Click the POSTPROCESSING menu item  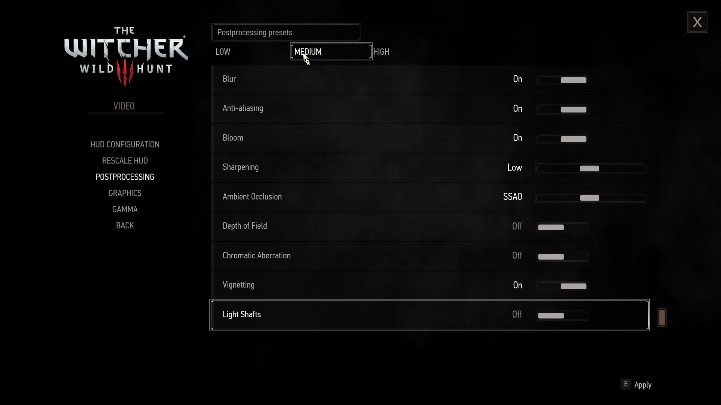tap(125, 177)
